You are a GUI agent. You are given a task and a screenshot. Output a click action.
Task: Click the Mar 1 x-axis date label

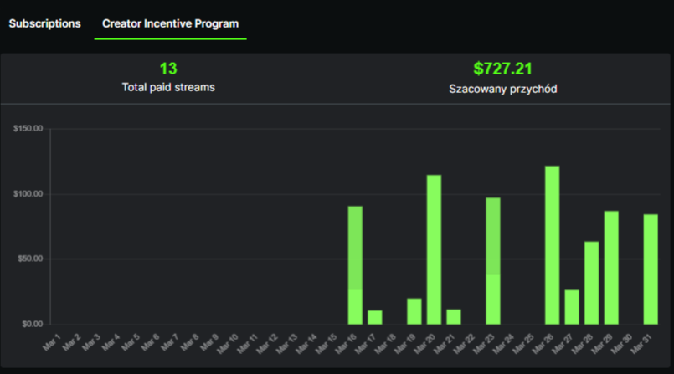(x=51, y=343)
